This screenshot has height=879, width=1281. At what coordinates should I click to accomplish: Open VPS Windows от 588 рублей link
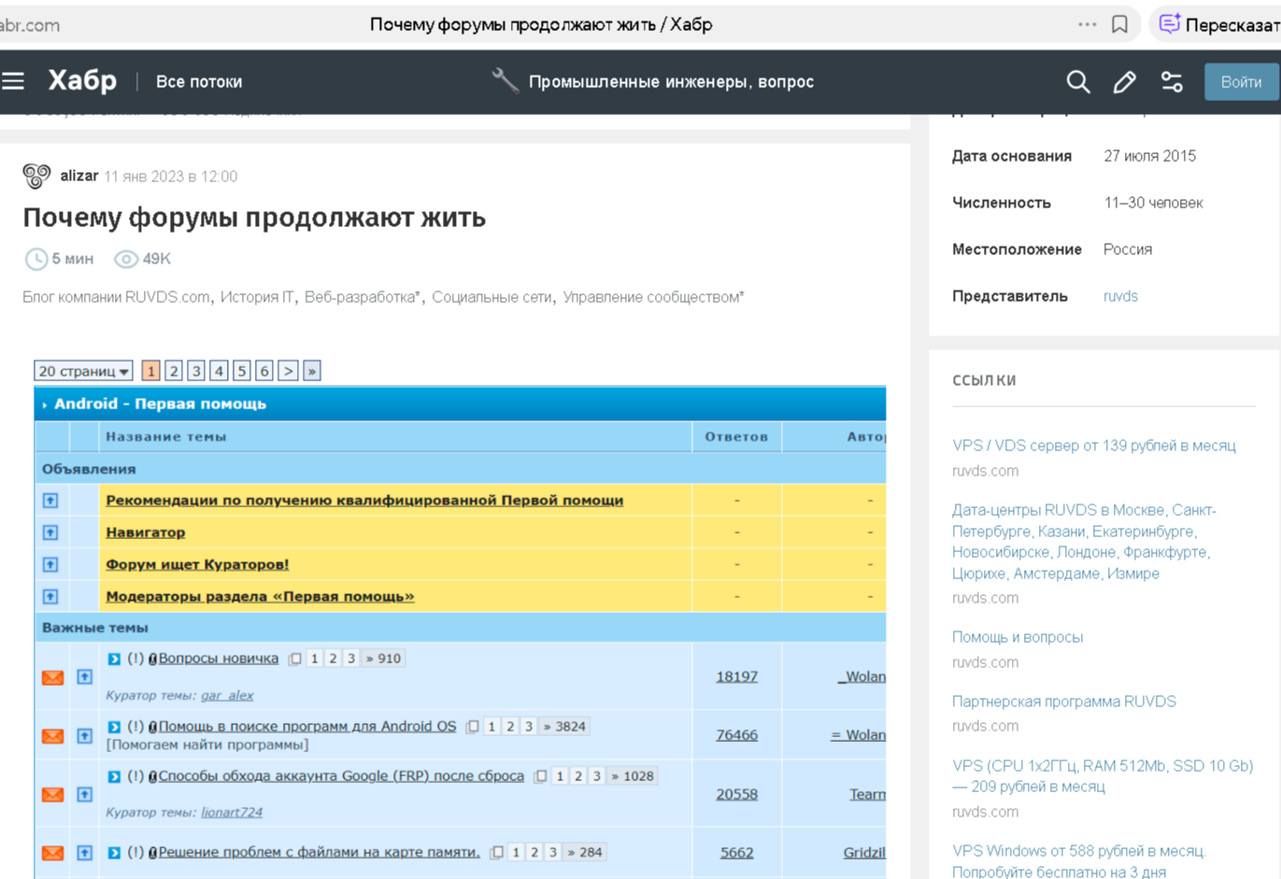click(x=1079, y=861)
